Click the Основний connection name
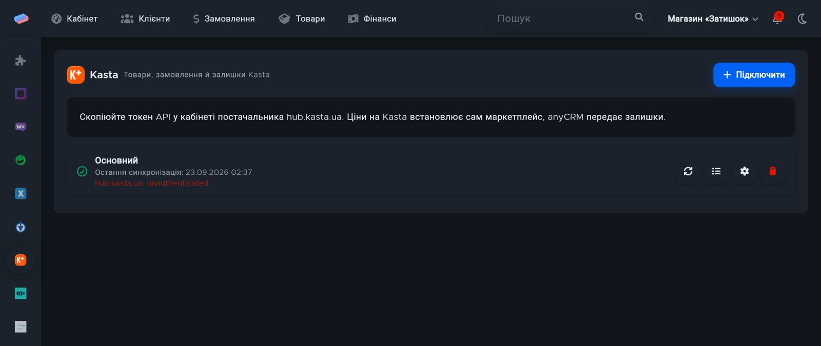Image resolution: width=821 pixels, height=346 pixels. [116, 160]
